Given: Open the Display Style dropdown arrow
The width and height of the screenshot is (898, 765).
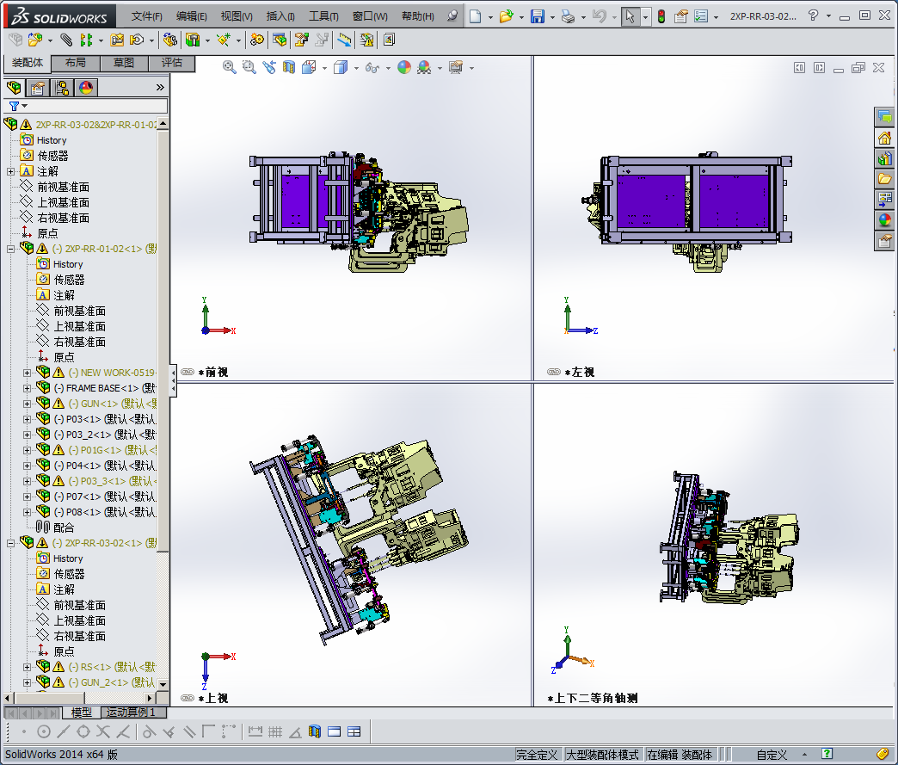Looking at the screenshot, I should (356, 68).
